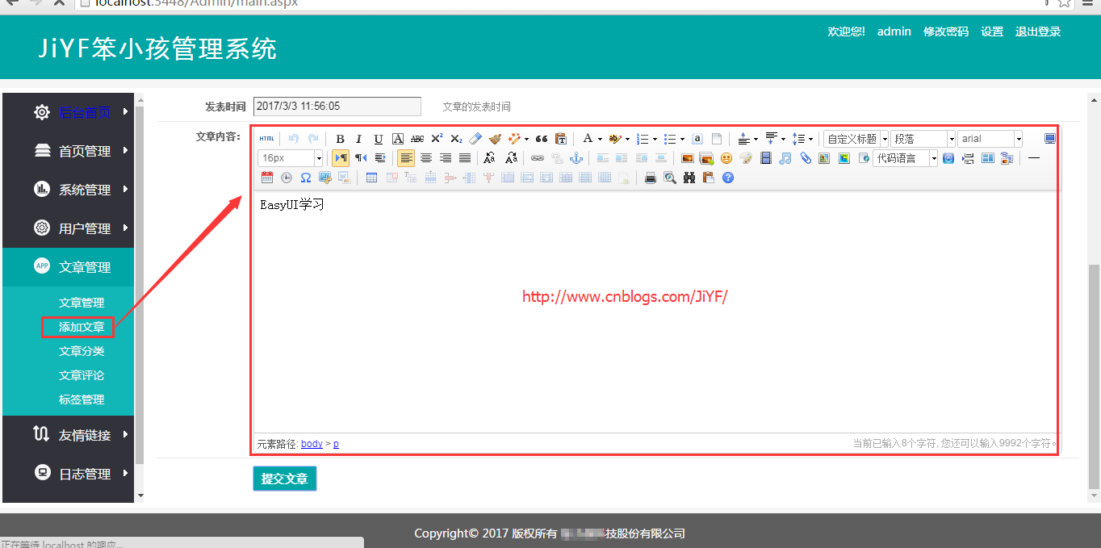
Task: Collapse the 文章管理 sidebar section
Action: pyautogui.click(x=68, y=267)
